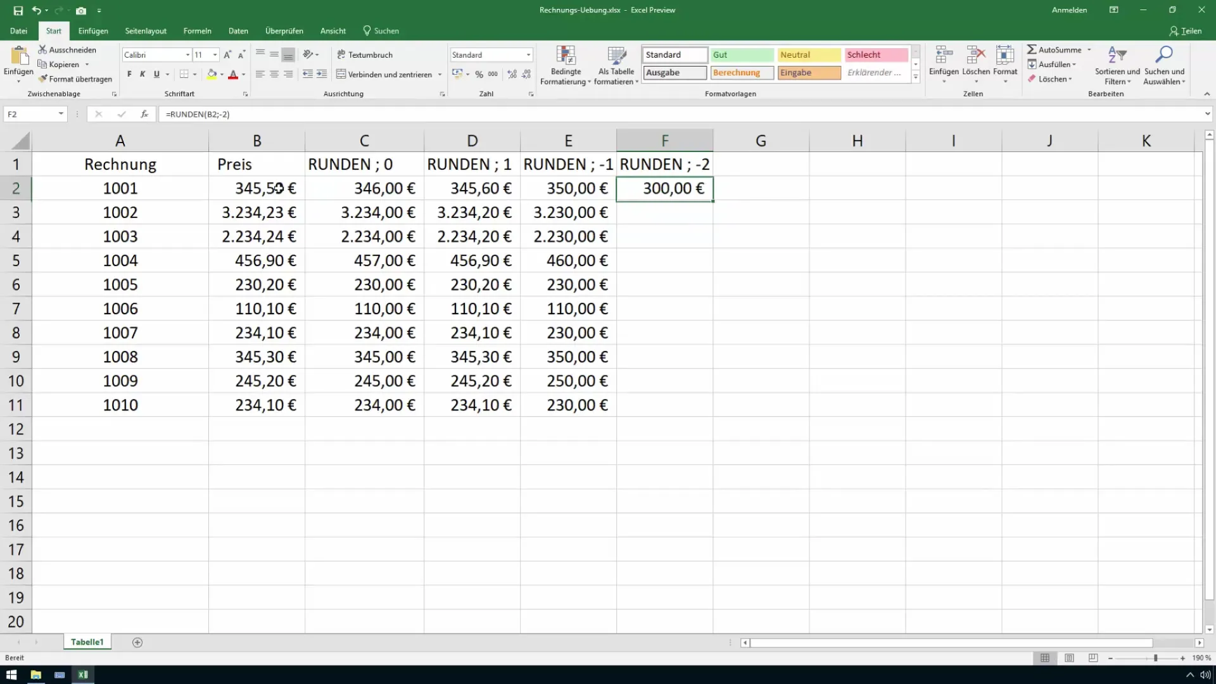Switch to Page Layout view in status bar
The width and height of the screenshot is (1216, 684).
point(1069,658)
